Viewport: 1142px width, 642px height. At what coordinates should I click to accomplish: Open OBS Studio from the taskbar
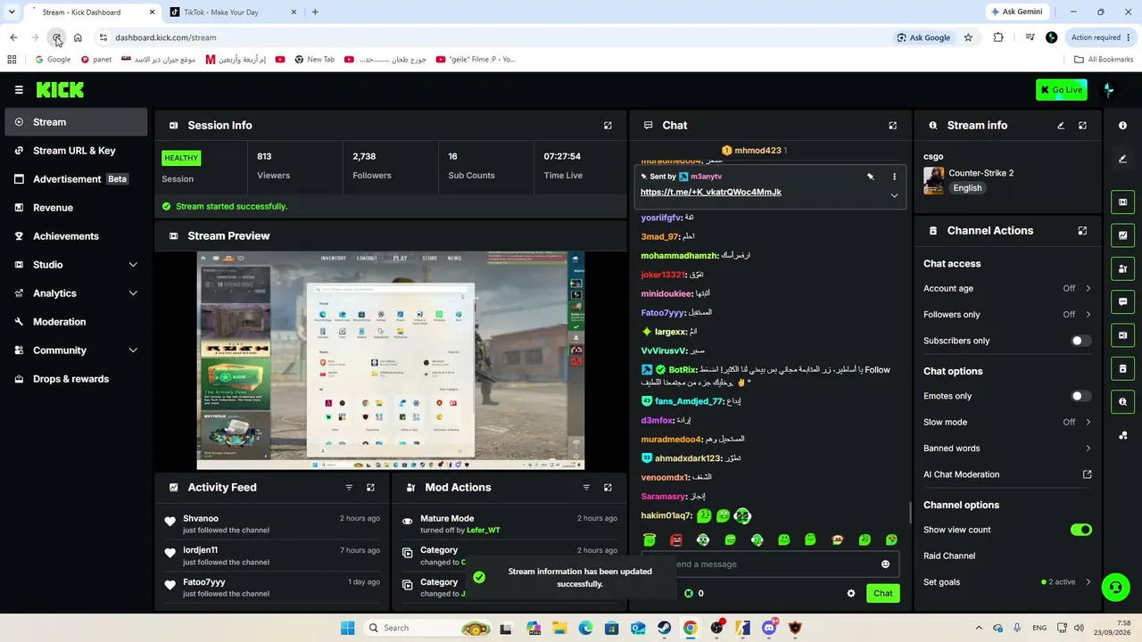point(716,628)
